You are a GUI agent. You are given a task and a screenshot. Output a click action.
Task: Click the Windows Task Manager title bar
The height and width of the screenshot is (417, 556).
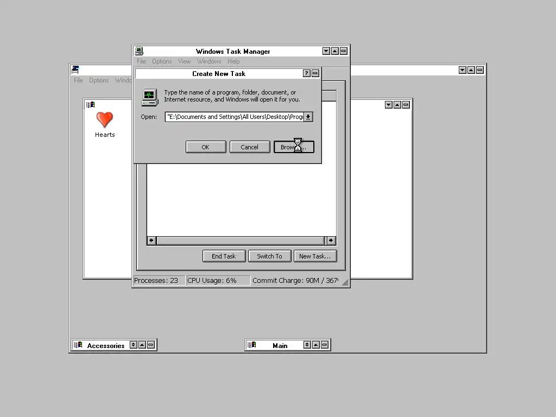(232, 51)
